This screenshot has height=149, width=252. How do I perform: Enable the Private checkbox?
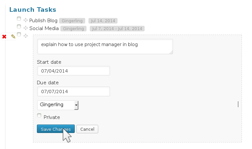pos(39,115)
